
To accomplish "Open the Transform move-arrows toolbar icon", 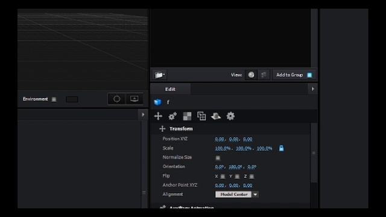I will (158, 116).
